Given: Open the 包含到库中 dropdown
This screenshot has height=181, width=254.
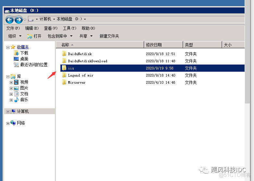Looking at the screenshot, I should (x=60, y=36).
